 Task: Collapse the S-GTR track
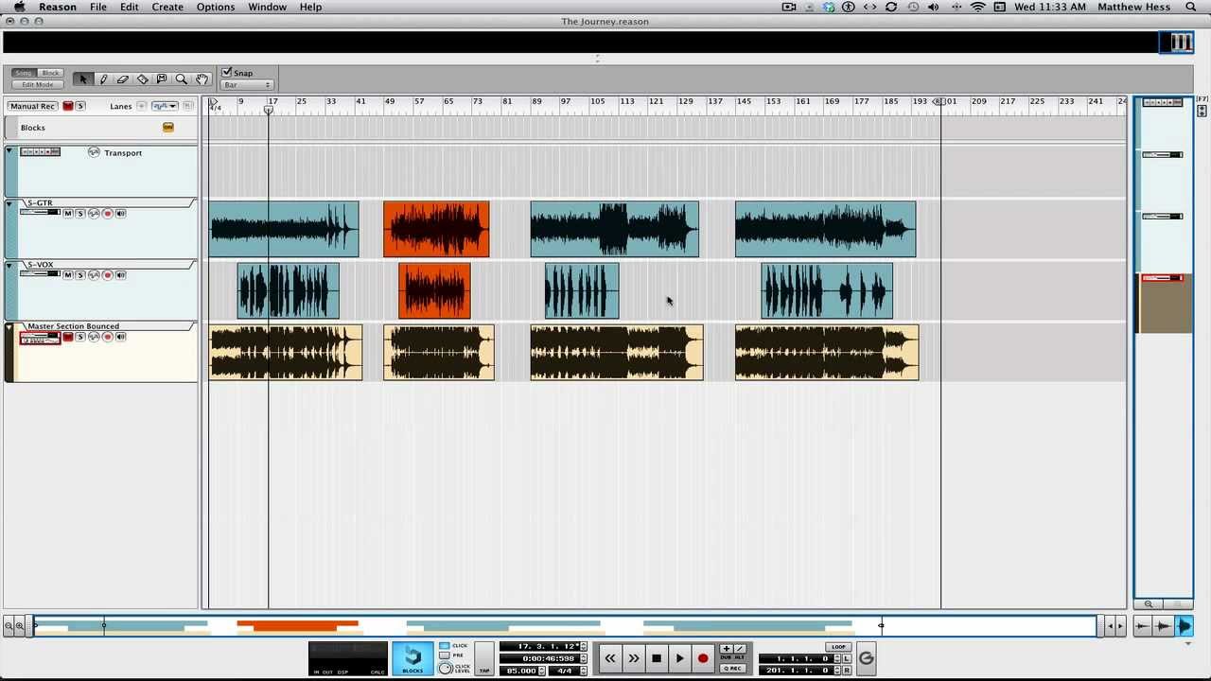9,203
